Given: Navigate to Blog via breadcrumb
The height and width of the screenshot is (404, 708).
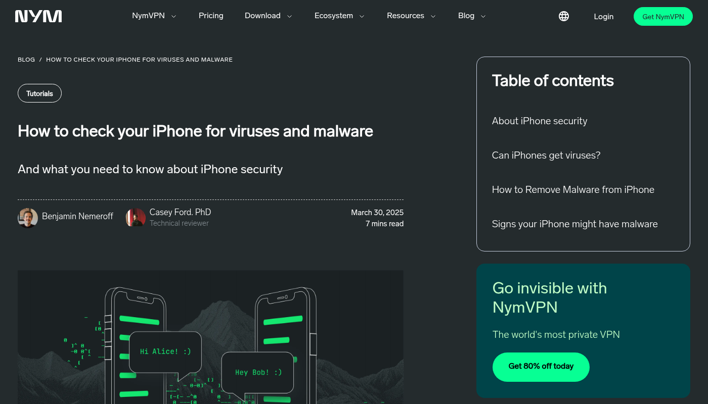Looking at the screenshot, I should coord(26,60).
